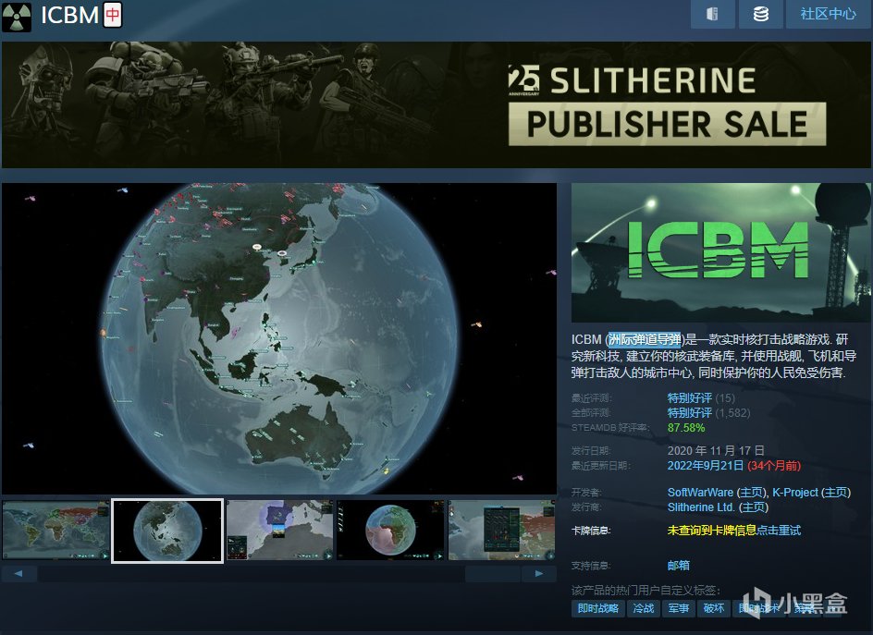The width and height of the screenshot is (873, 635).
Task: Select the thumbnail with the dark tech panel
Action: pyautogui.click(x=501, y=530)
